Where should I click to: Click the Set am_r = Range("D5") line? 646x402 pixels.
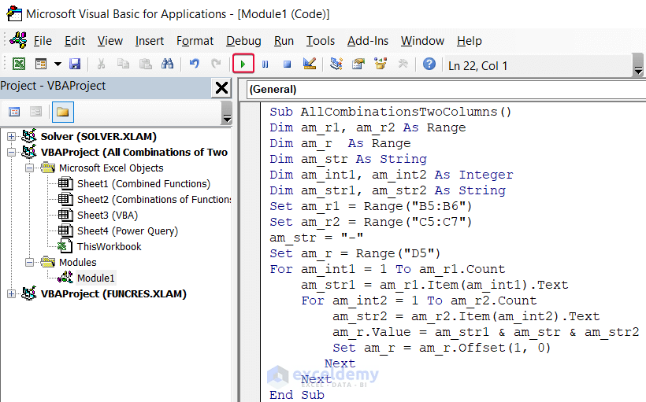(x=355, y=253)
